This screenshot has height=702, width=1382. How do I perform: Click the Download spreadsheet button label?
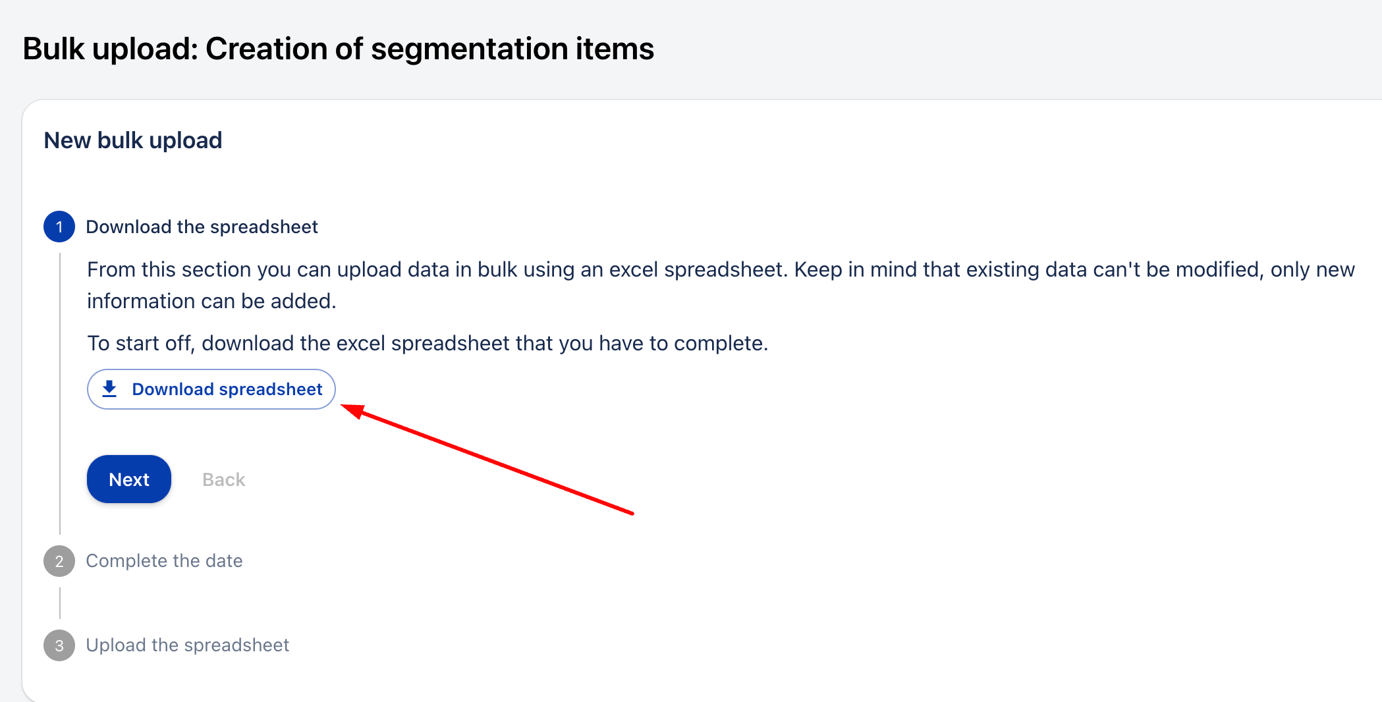[227, 389]
